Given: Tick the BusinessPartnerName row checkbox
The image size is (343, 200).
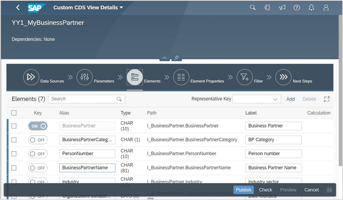Looking at the screenshot, I should tap(14, 168).
